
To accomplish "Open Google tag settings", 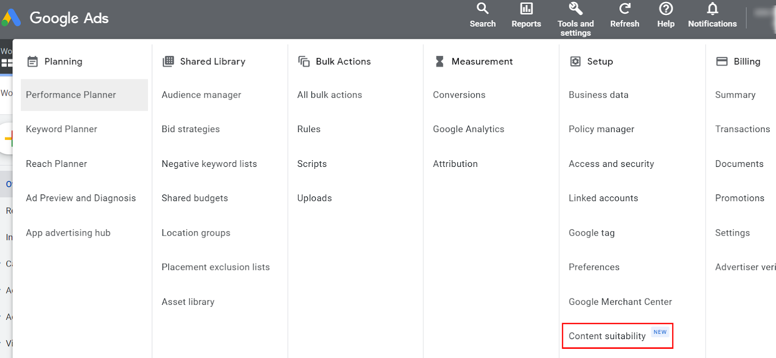I will click(x=592, y=233).
